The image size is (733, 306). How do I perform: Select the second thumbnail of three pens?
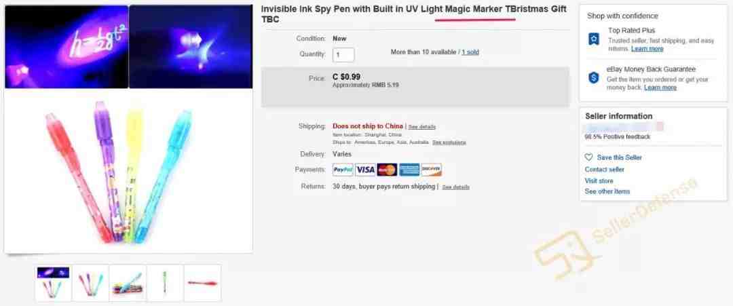(x=90, y=283)
